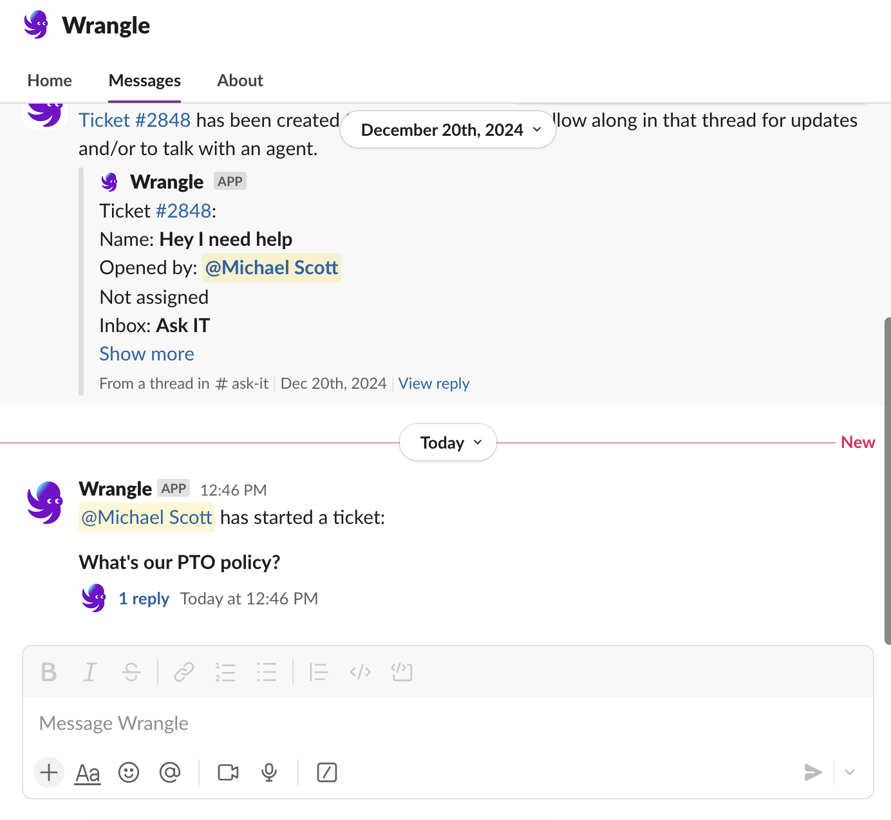The width and height of the screenshot is (891, 820).
Task: Click in the Message Wrangle input field
Action: coord(386,723)
